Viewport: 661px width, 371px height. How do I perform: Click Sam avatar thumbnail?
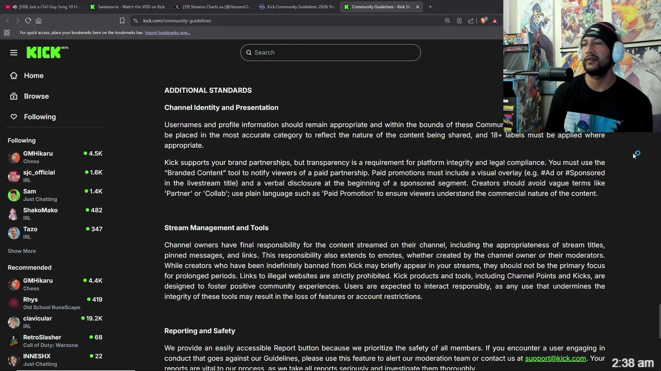[x=14, y=195]
